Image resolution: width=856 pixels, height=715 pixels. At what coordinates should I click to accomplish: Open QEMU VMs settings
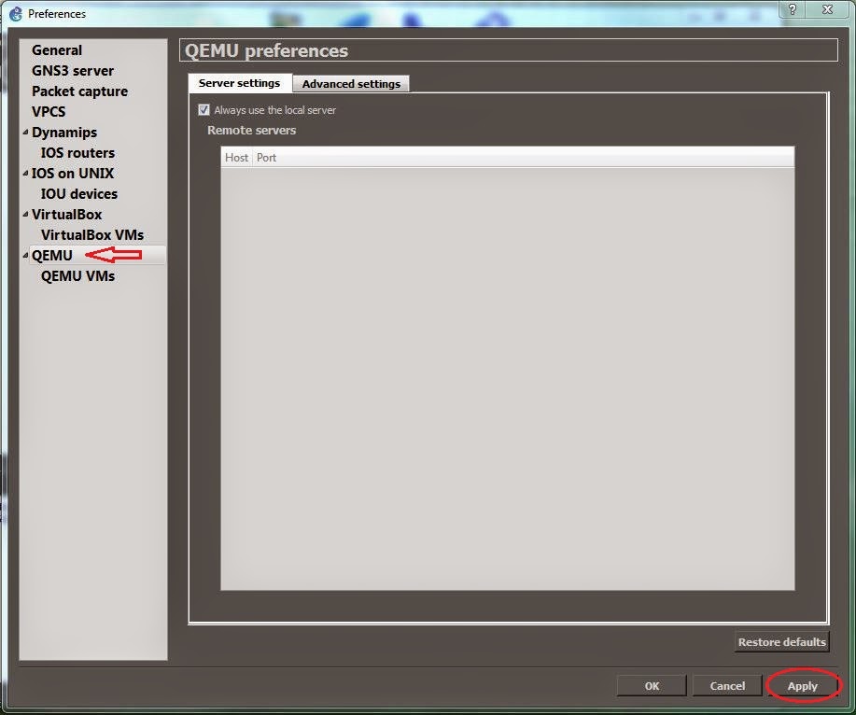[77, 275]
